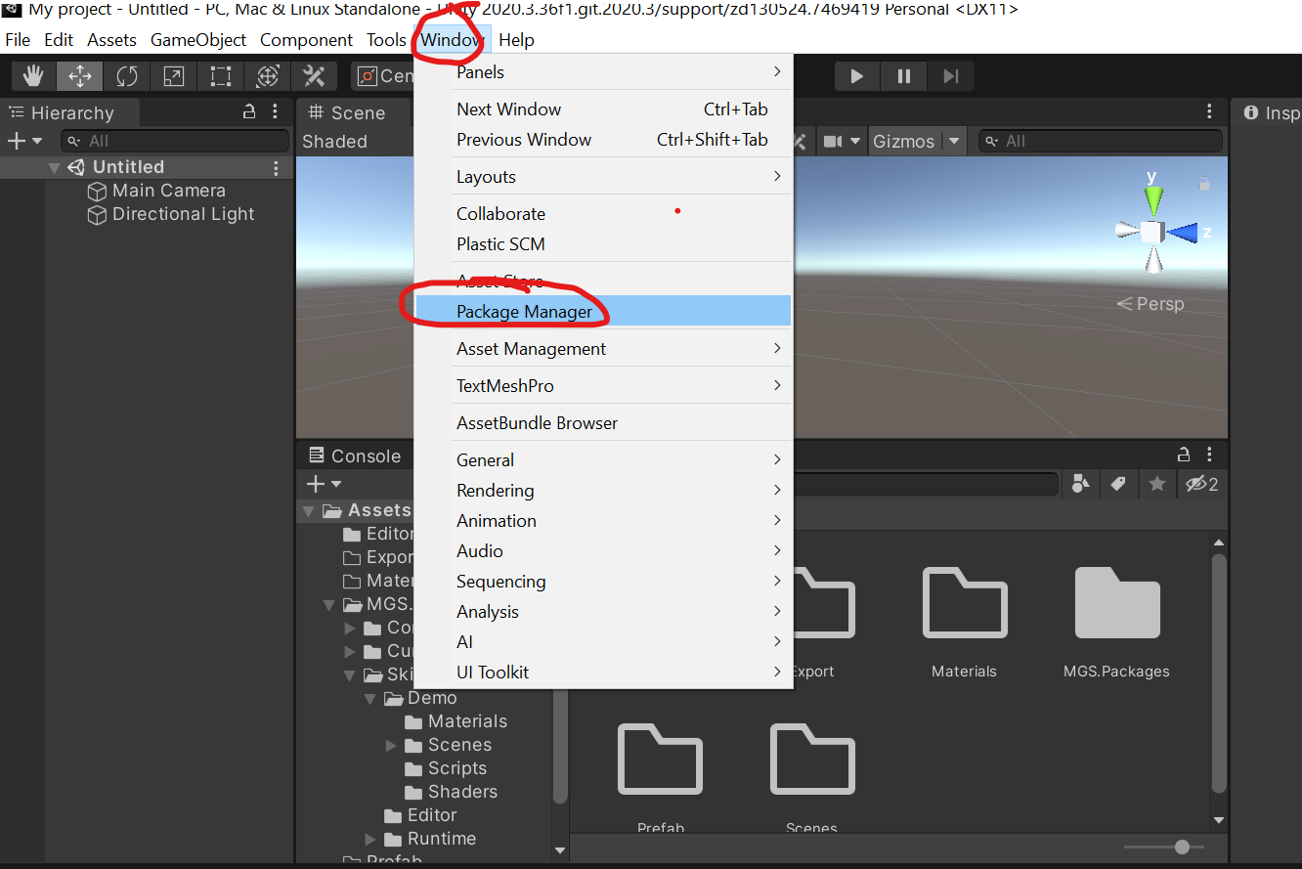The image size is (1302, 869).
Task: Switch to the Console tab
Action: pyautogui.click(x=354, y=456)
